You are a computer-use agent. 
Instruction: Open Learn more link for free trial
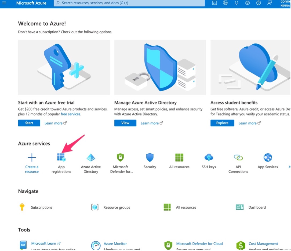tap(56, 123)
